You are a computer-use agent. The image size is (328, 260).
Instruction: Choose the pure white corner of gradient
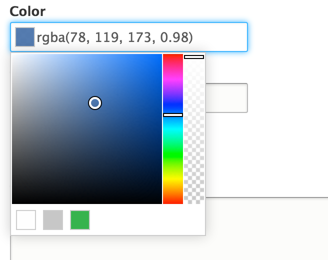(x=13, y=55)
